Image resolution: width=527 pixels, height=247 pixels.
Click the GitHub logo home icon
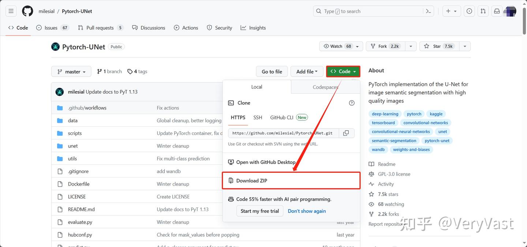[27, 11]
